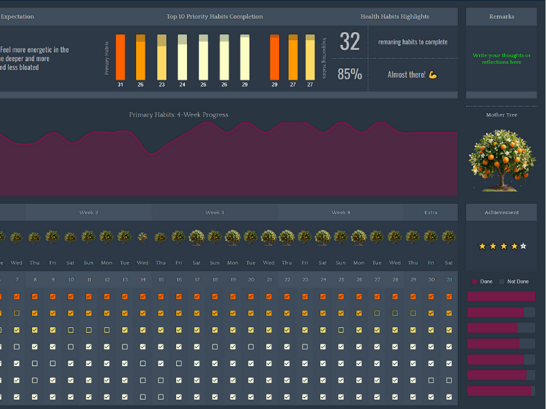Click the tree icon above Thursday day 22
Screen dimensions: 546x409
287,237
